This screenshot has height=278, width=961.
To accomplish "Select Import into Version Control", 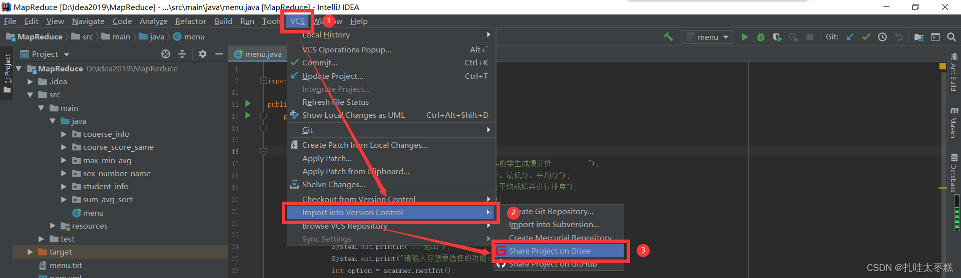I will (391, 213).
